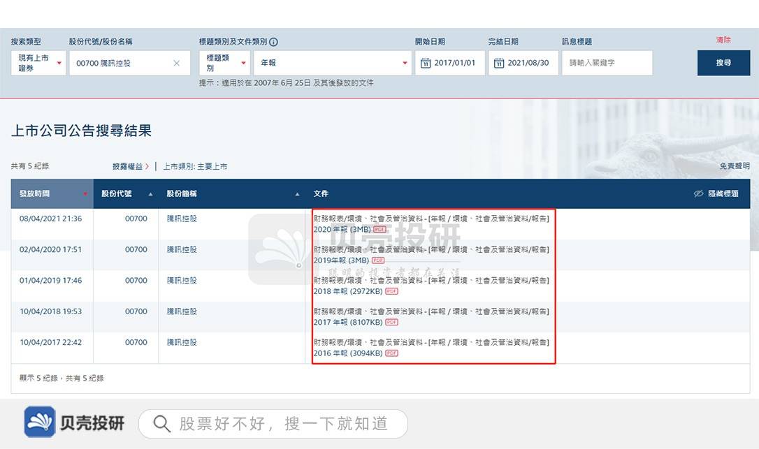Click the info icon beside 標題類別及文件類別
Viewport: 759px width, 449px height.
tap(273, 42)
